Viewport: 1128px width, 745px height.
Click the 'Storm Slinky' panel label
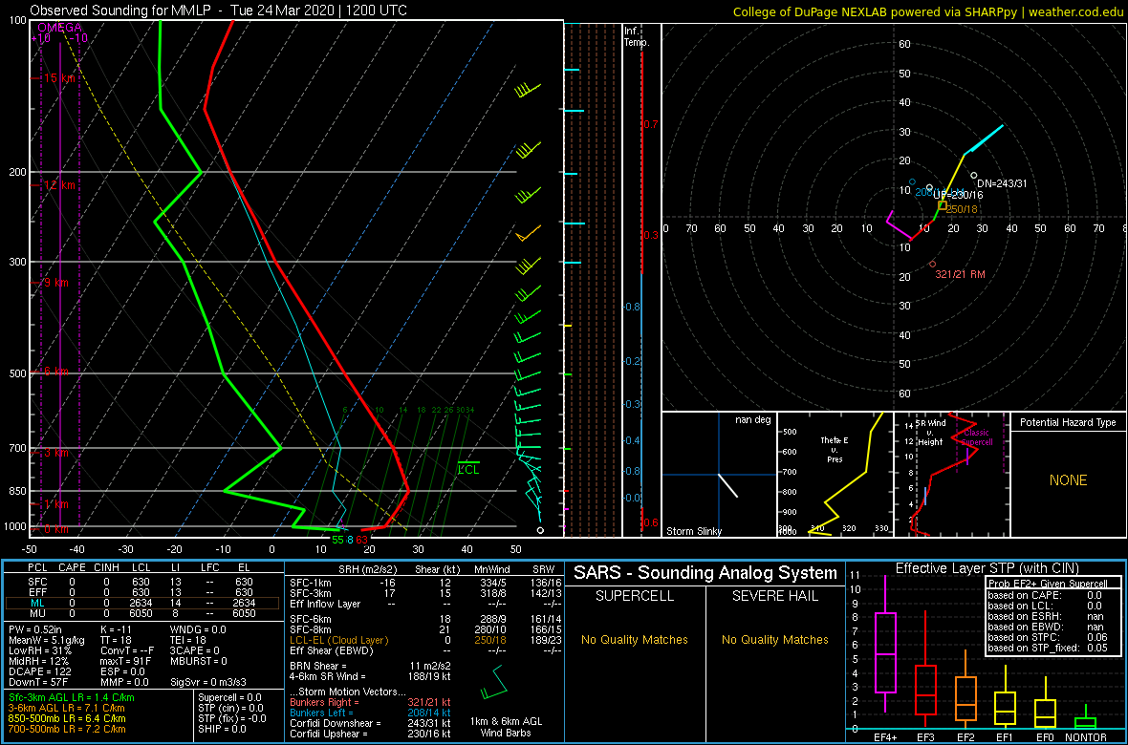[x=694, y=531]
